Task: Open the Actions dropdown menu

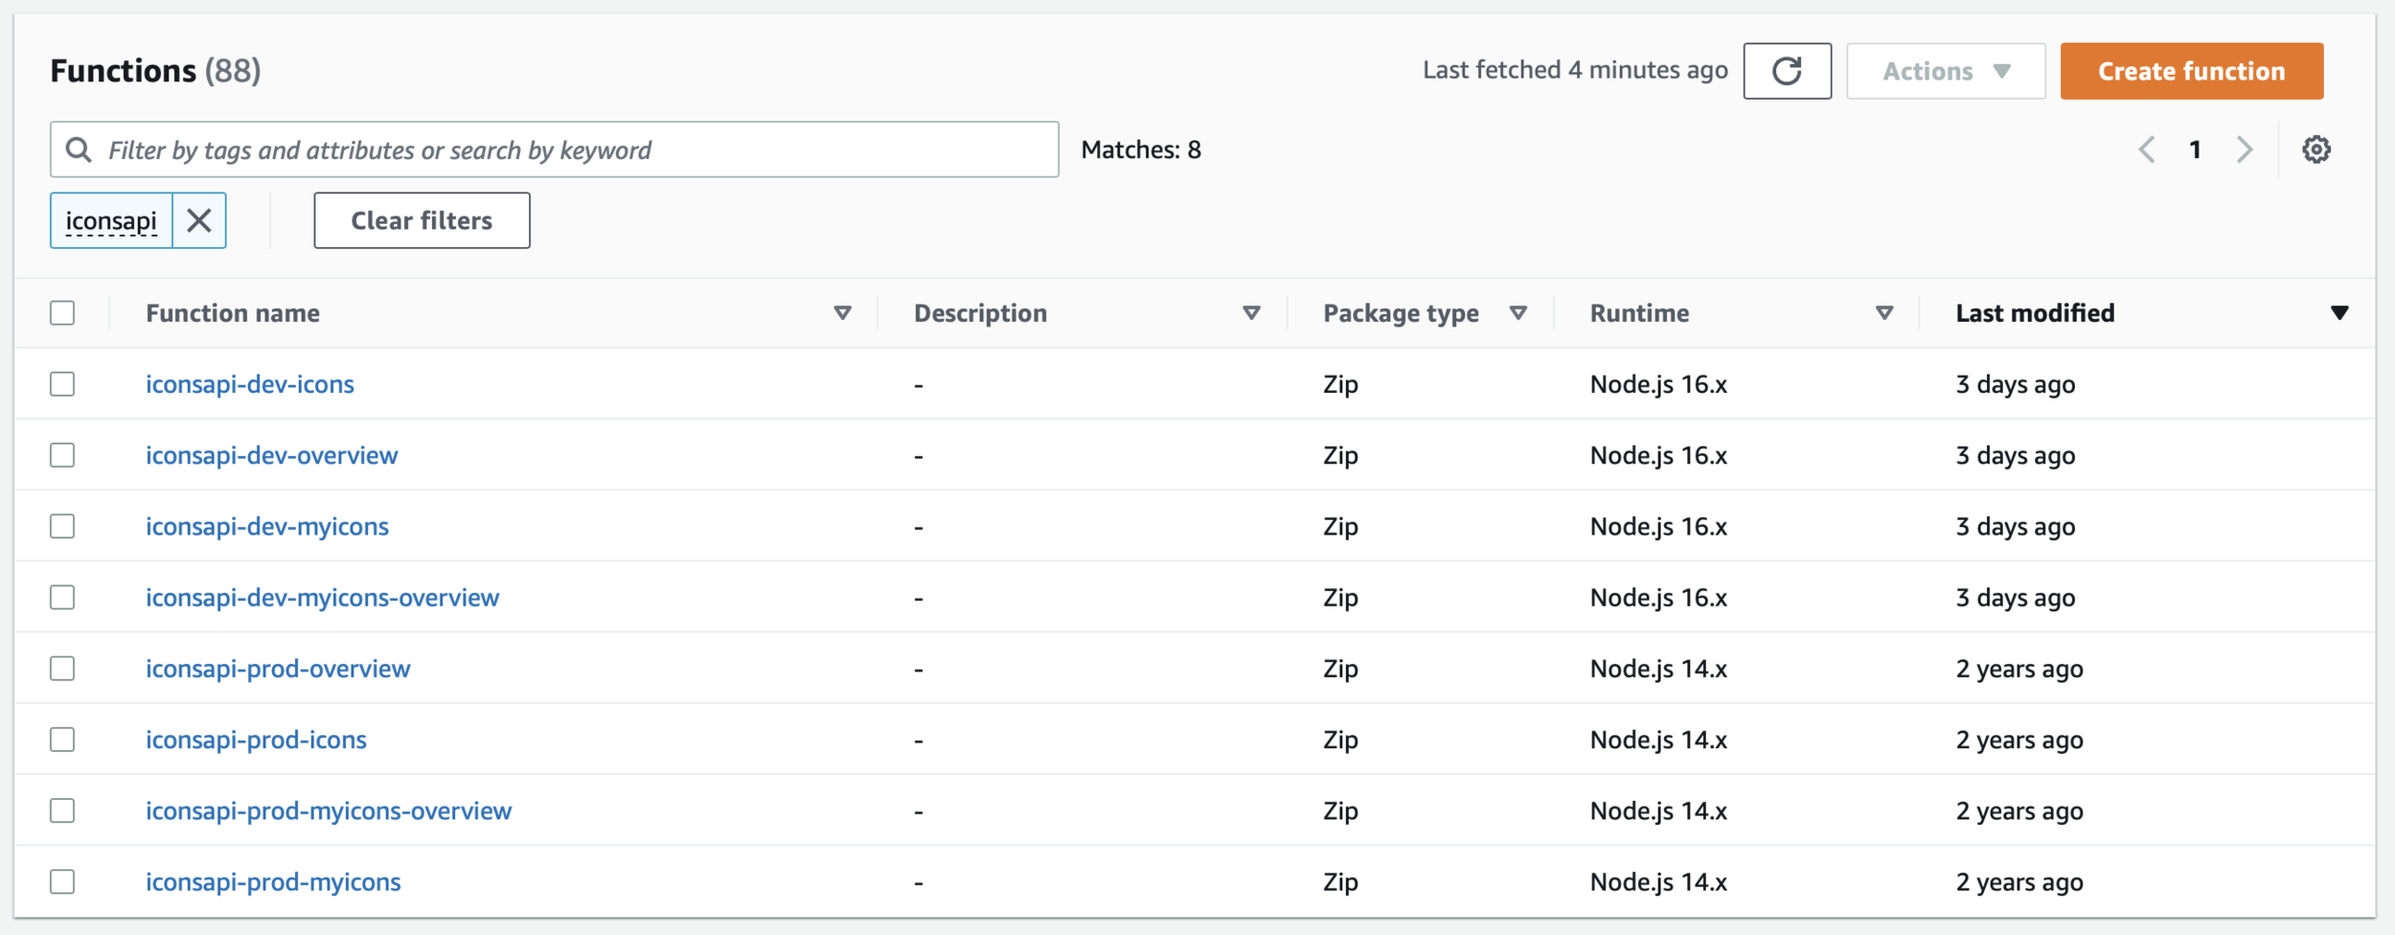Action: [1946, 71]
